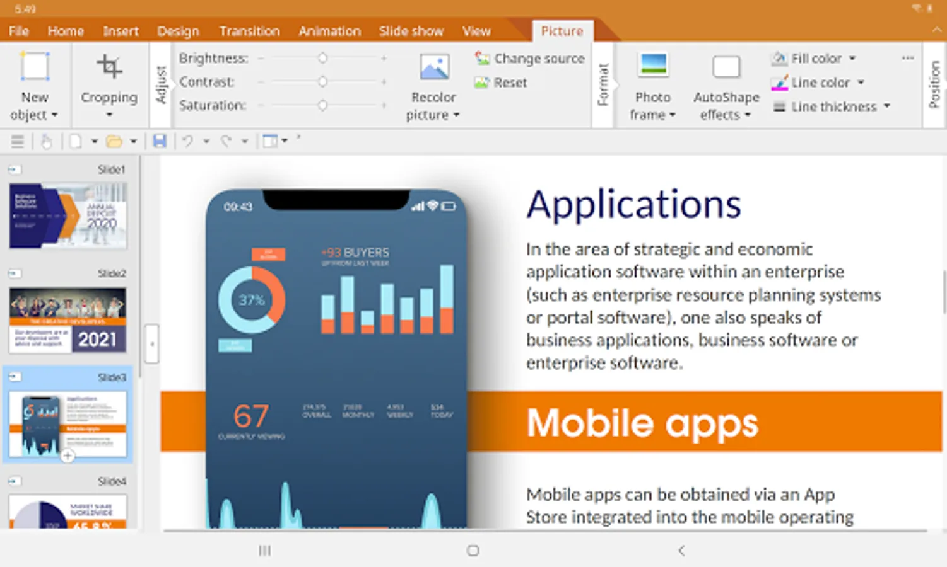
Task: Click the Save floppy disk icon
Action: coord(160,141)
